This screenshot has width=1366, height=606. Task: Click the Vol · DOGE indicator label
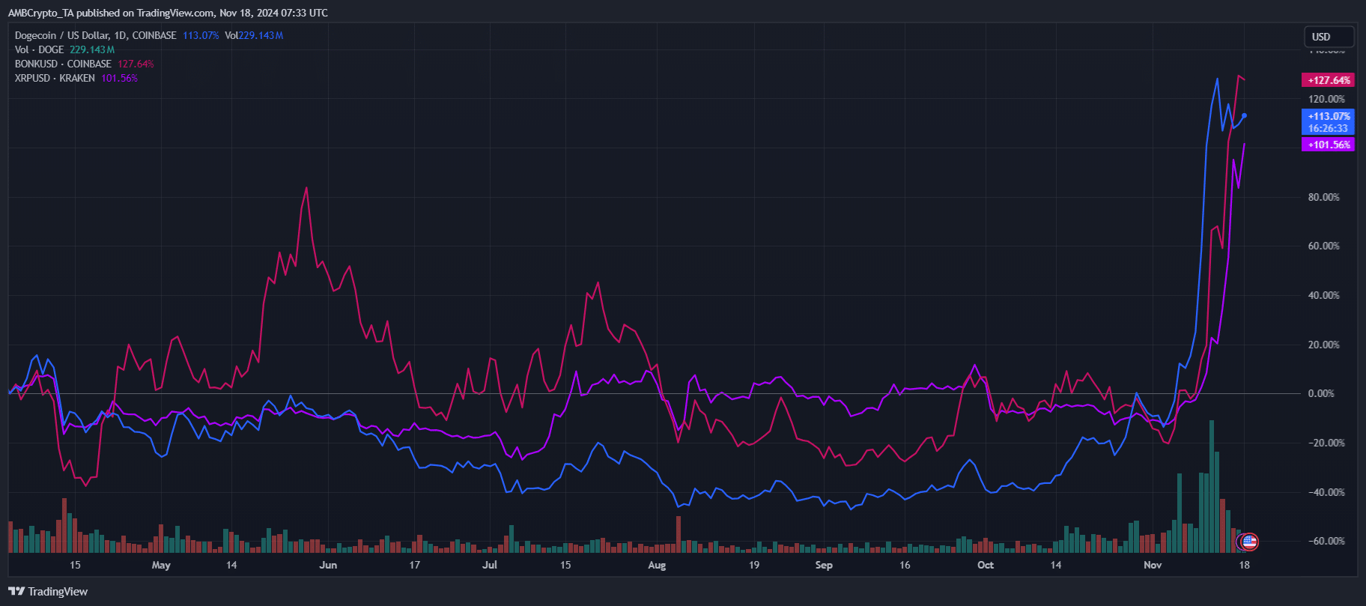[x=39, y=49]
